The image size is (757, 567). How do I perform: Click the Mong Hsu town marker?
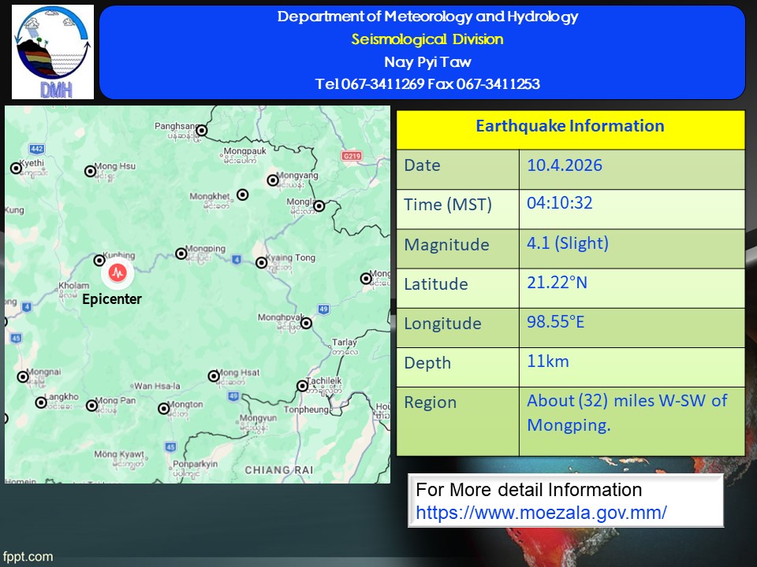tap(87, 167)
